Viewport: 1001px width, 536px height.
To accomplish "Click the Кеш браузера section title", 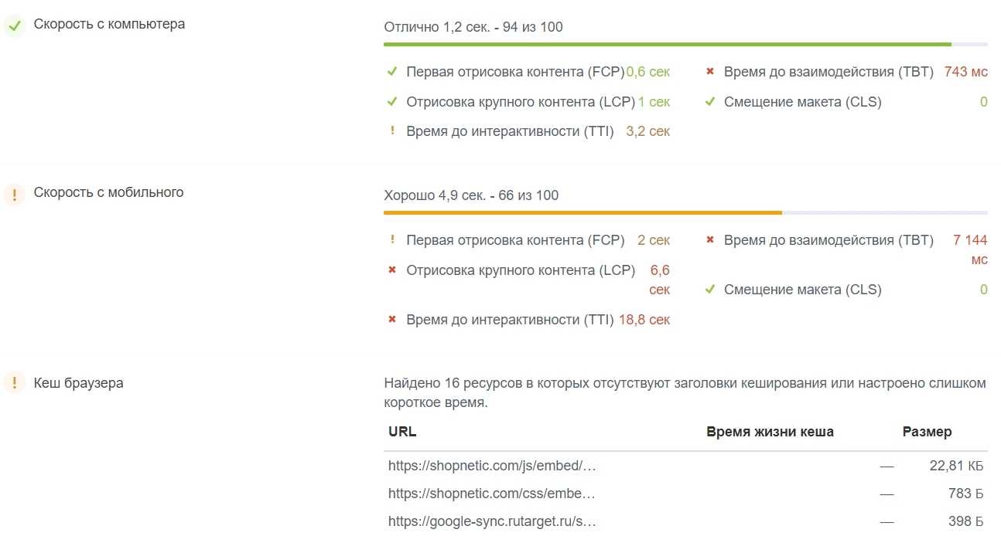I will (78, 383).
